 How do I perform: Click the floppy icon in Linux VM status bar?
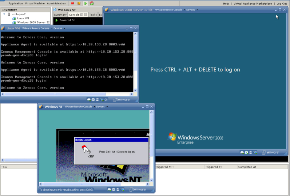tap(97, 100)
